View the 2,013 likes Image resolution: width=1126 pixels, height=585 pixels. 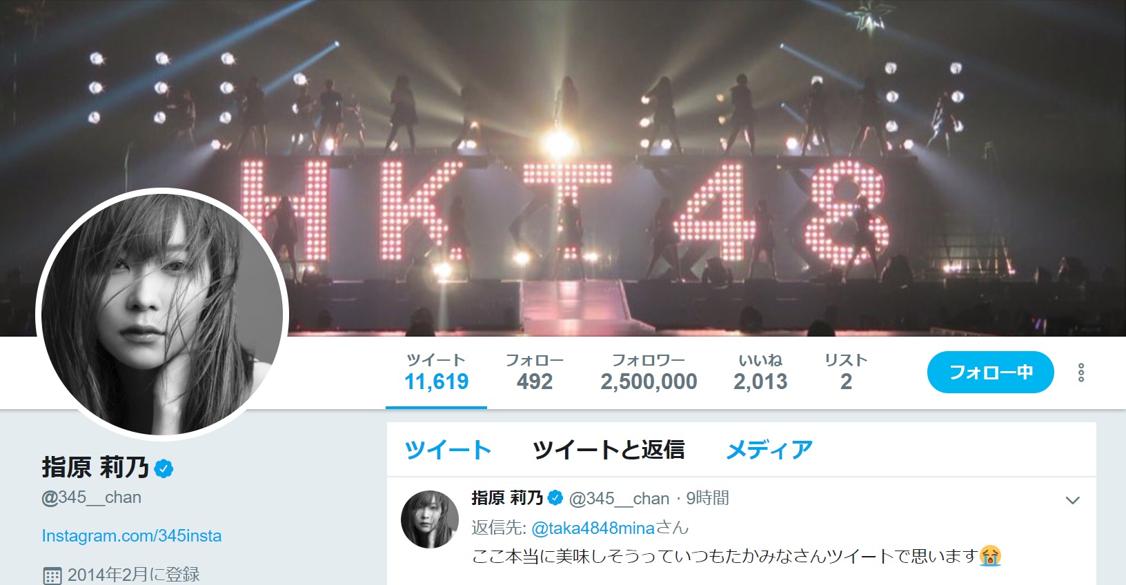pyautogui.click(x=760, y=373)
